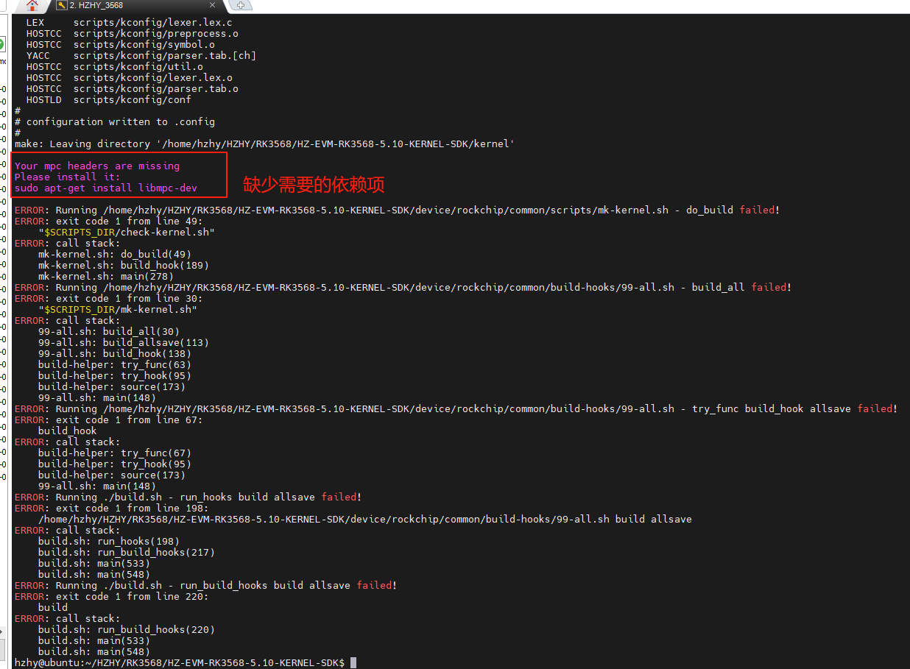
Task: Click the 'make: Leaving directory' line
Action: 264,144
